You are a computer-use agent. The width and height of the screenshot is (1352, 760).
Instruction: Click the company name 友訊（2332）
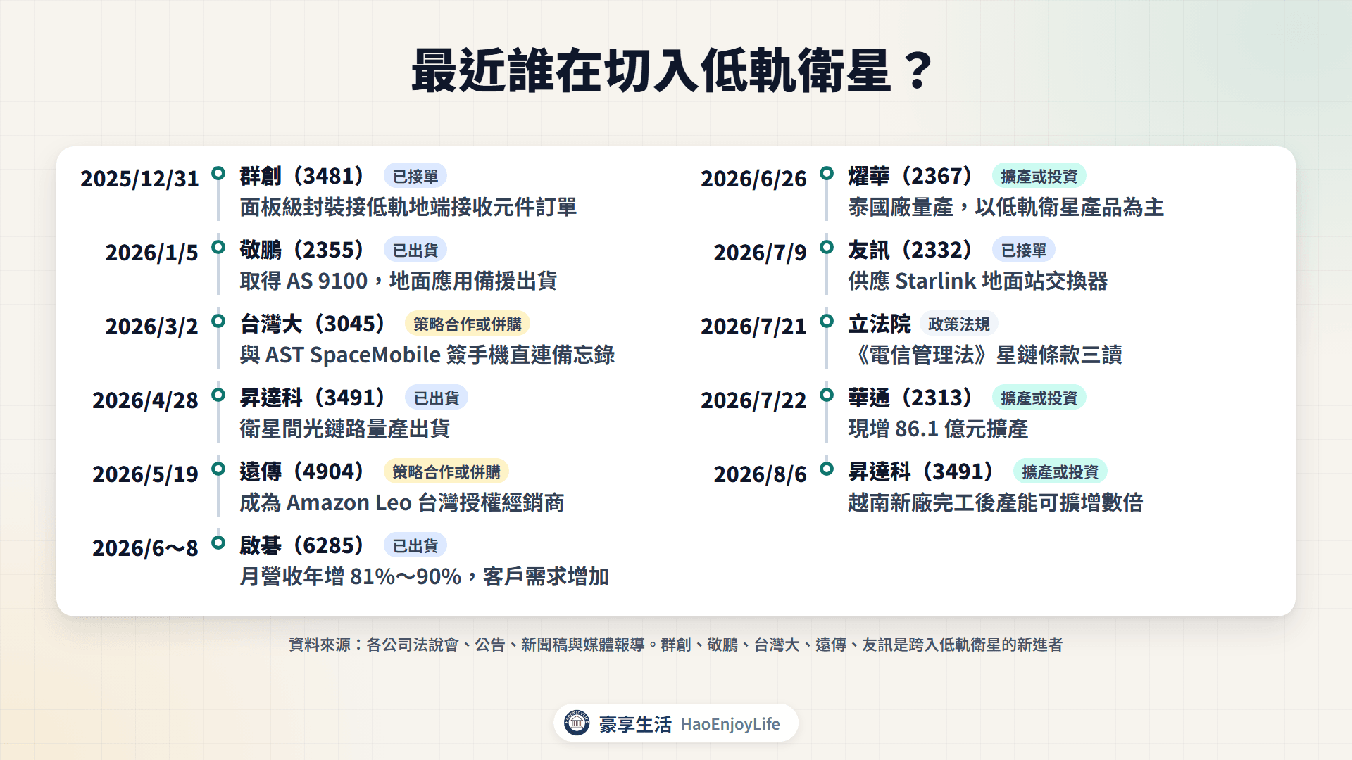911,250
